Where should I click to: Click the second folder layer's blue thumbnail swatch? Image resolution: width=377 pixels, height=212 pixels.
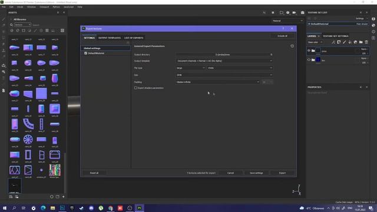click(318, 59)
